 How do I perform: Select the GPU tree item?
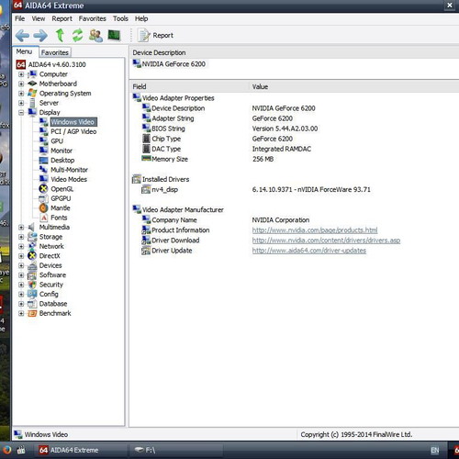pyautogui.click(x=57, y=141)
